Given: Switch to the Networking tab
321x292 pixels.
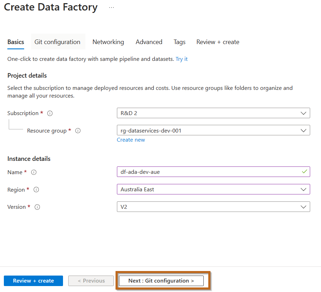Looking at the screenshot, I should point(108,42).
